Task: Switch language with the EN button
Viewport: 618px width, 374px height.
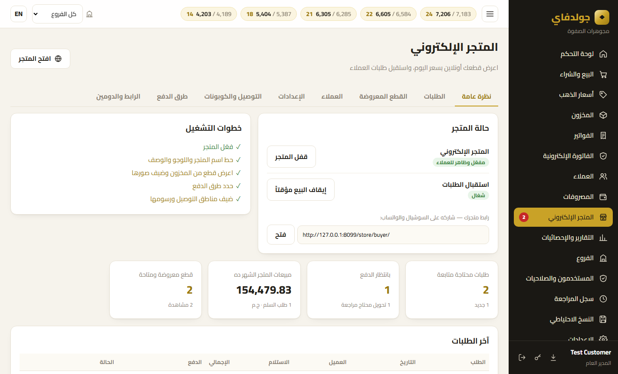Action: [19, 14]
